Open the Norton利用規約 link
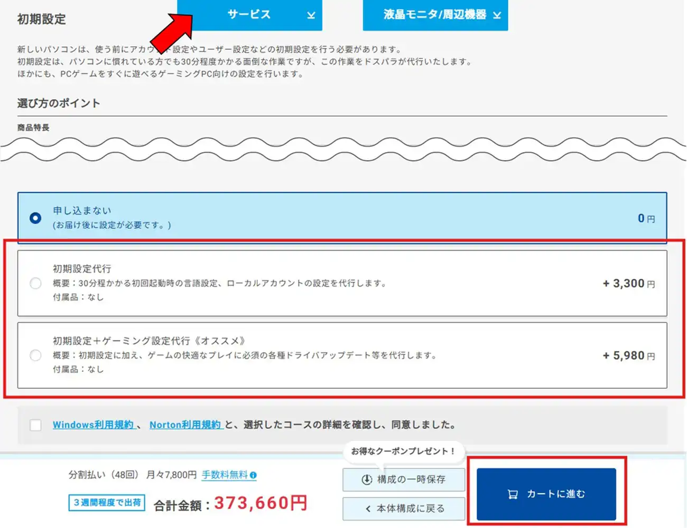Viewport: 687px width, 528px height. 185,425
